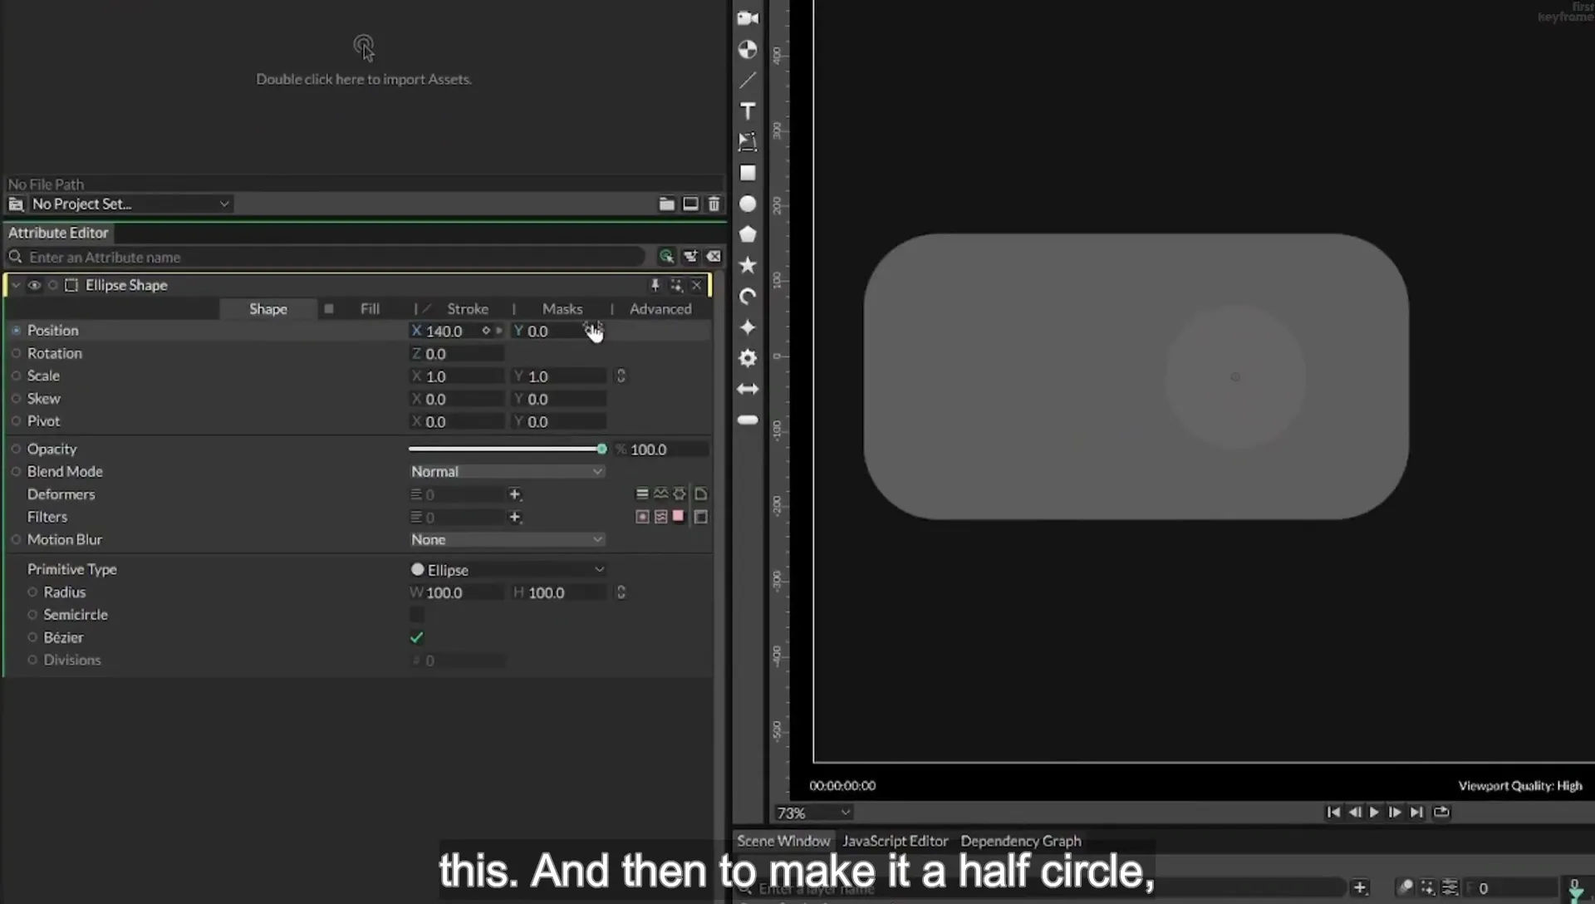Click the Opacity slider handle
Screen dimensions: 1595x904
(x=601, y=450)
